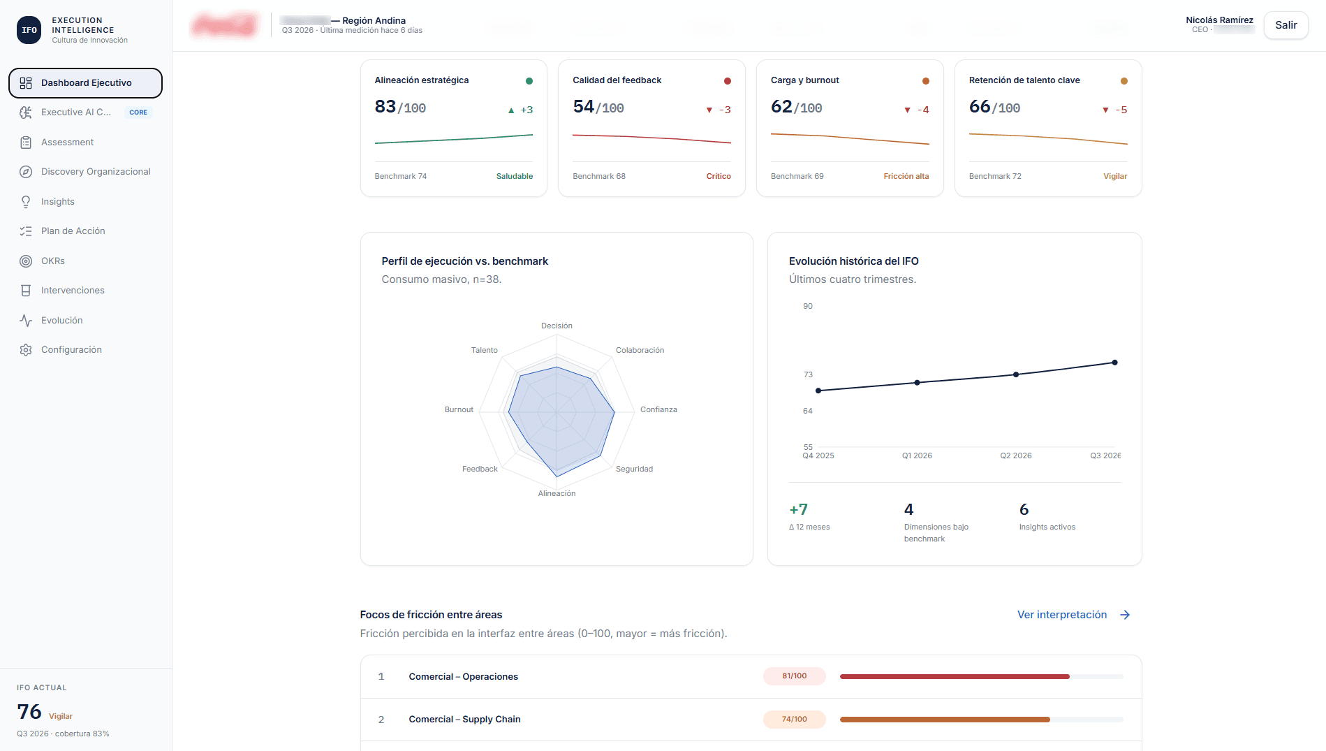This screenshot has height=751, width=1326.
Task: Go to Assessment section
Action: click(x=85, y=143)
